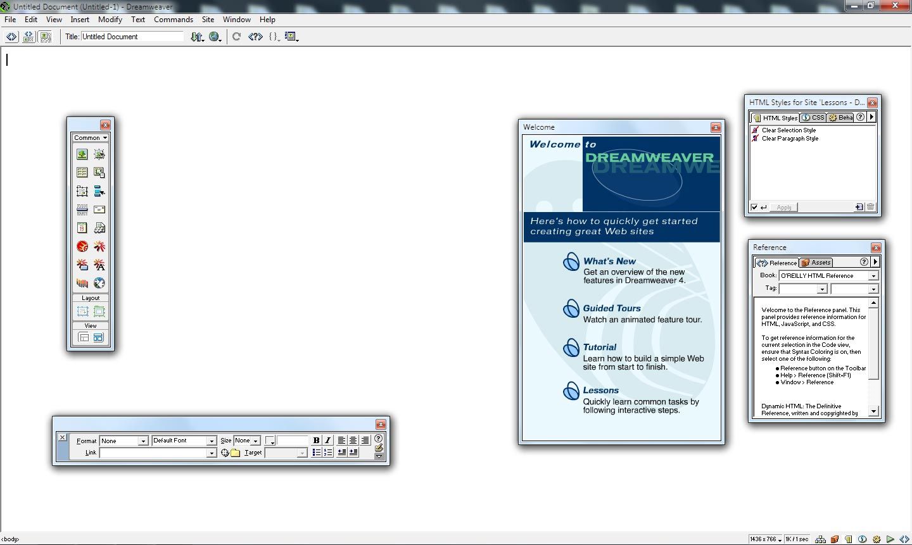
Task: Open Tutorial in Welcome window
Action: [x=600, y=347]
